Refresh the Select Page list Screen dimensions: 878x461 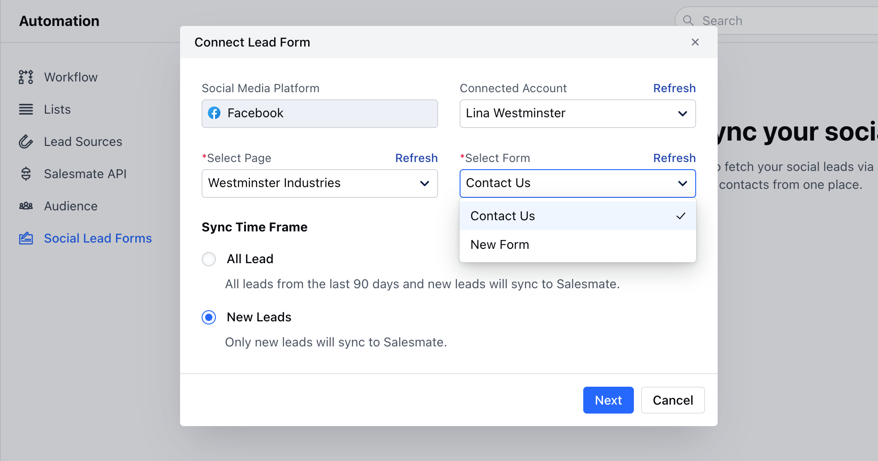(416, 158)
